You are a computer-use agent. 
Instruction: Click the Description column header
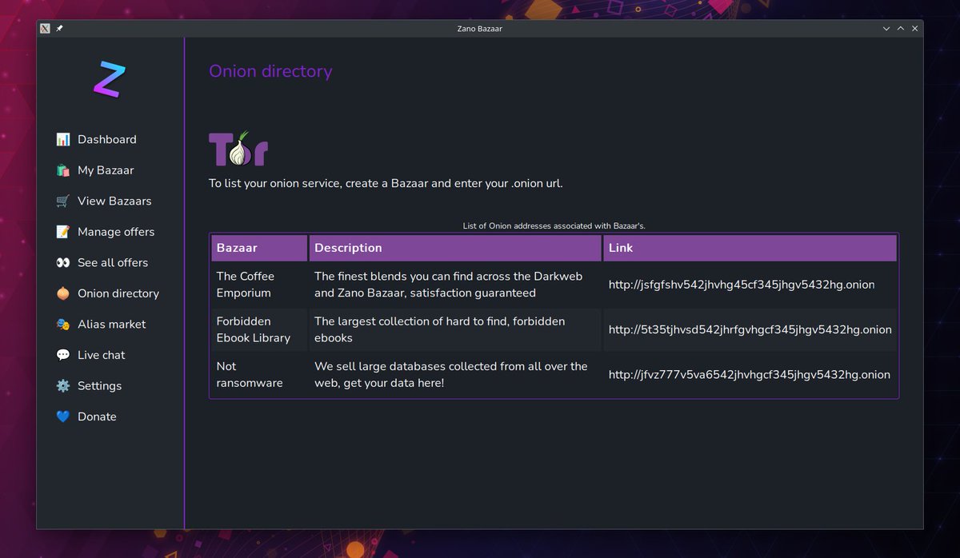455,248
